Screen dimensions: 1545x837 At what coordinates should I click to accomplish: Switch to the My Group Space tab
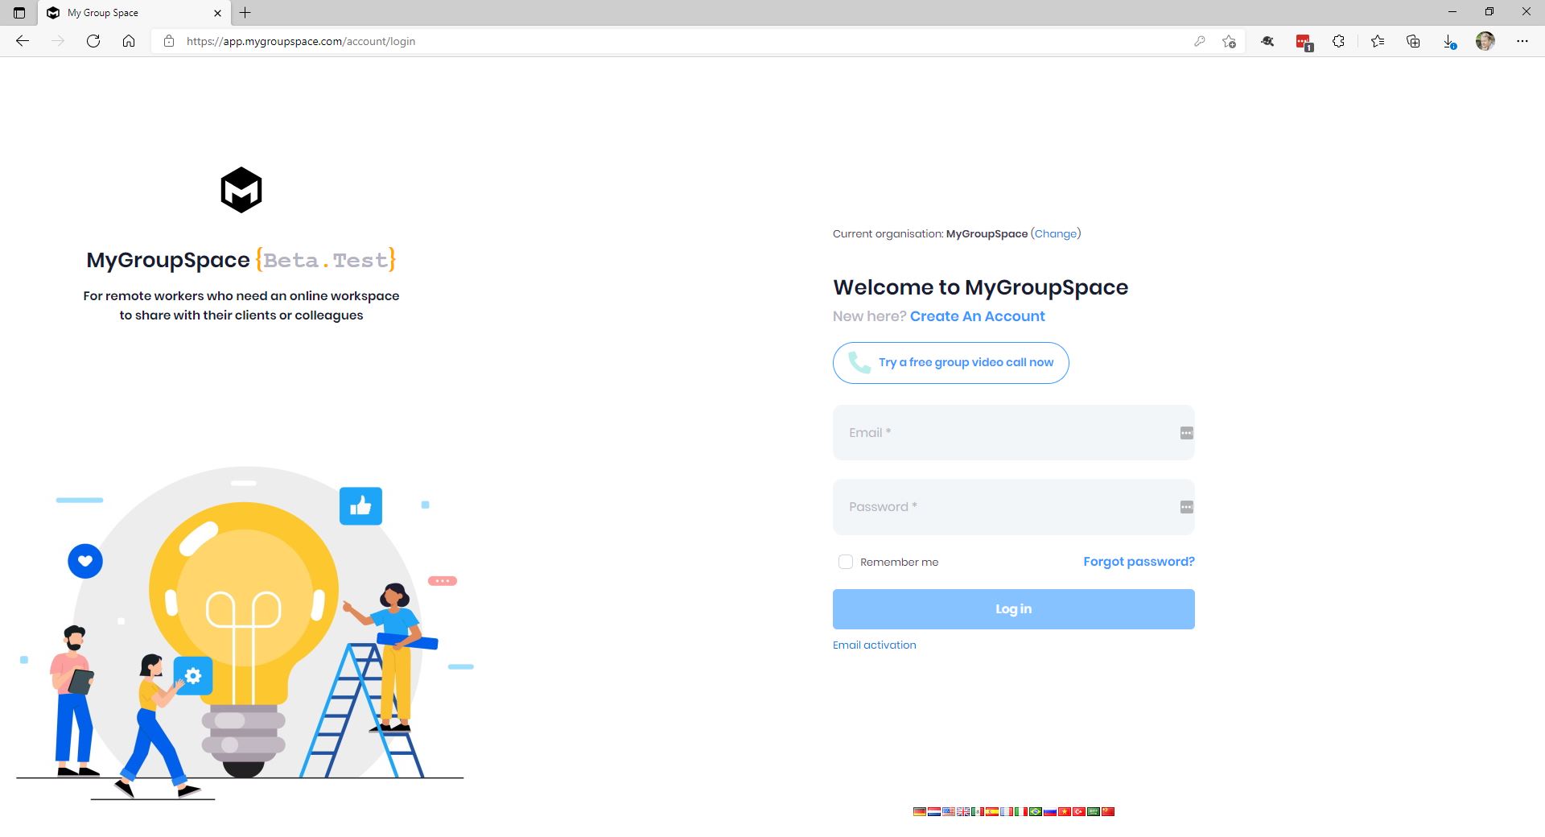click(134, 13)
